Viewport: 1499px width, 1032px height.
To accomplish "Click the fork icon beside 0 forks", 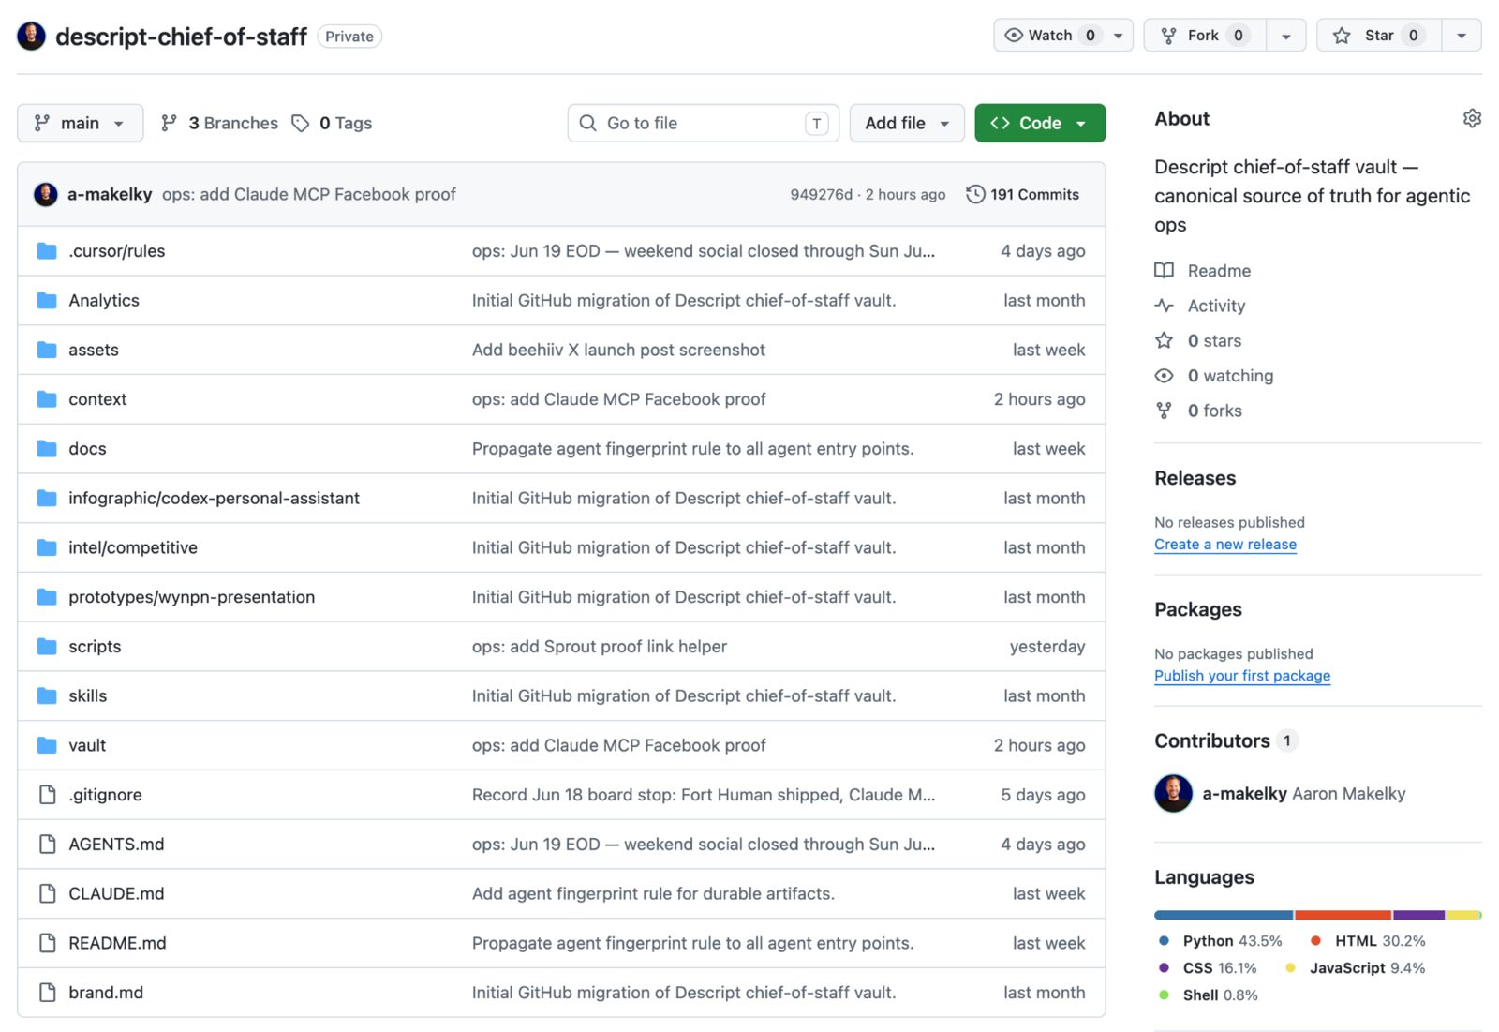I will (x=1164, y=411).
